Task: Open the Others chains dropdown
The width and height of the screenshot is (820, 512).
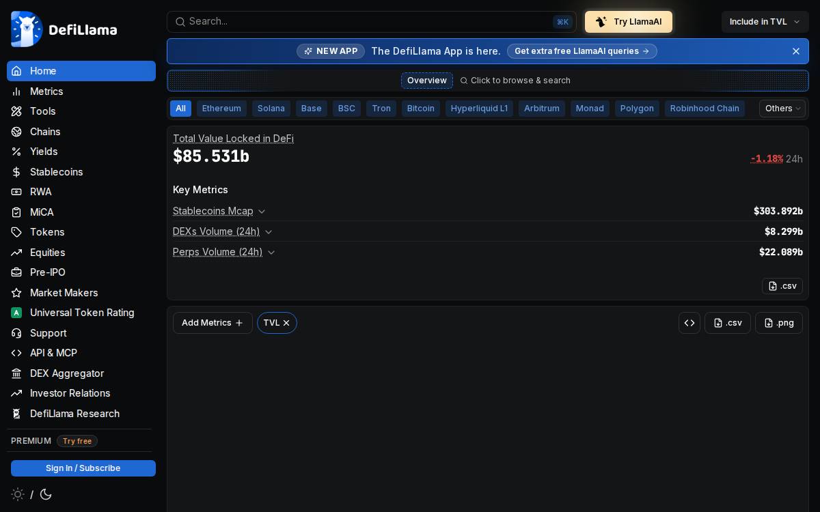Action: [782, 109]
